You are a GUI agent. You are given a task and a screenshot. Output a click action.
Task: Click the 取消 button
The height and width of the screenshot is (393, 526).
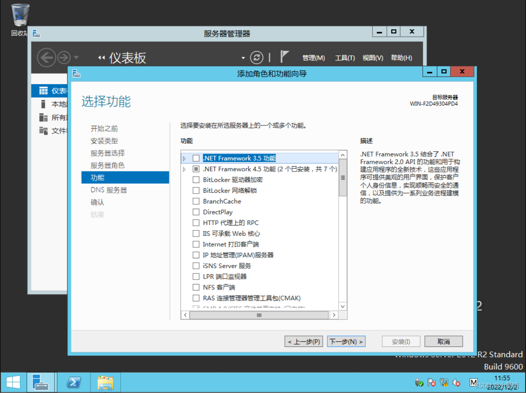coord(444,342)
